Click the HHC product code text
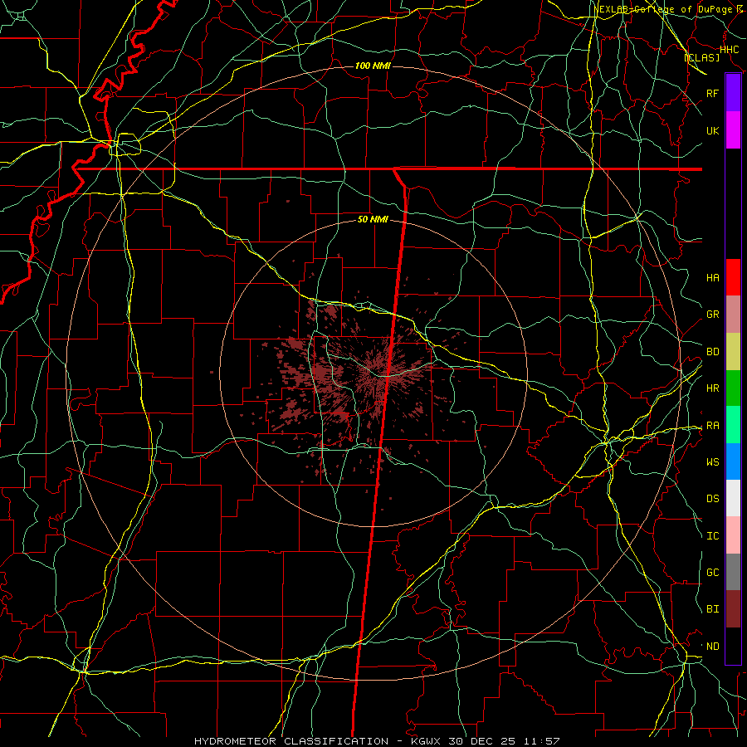 click(729, 50)
